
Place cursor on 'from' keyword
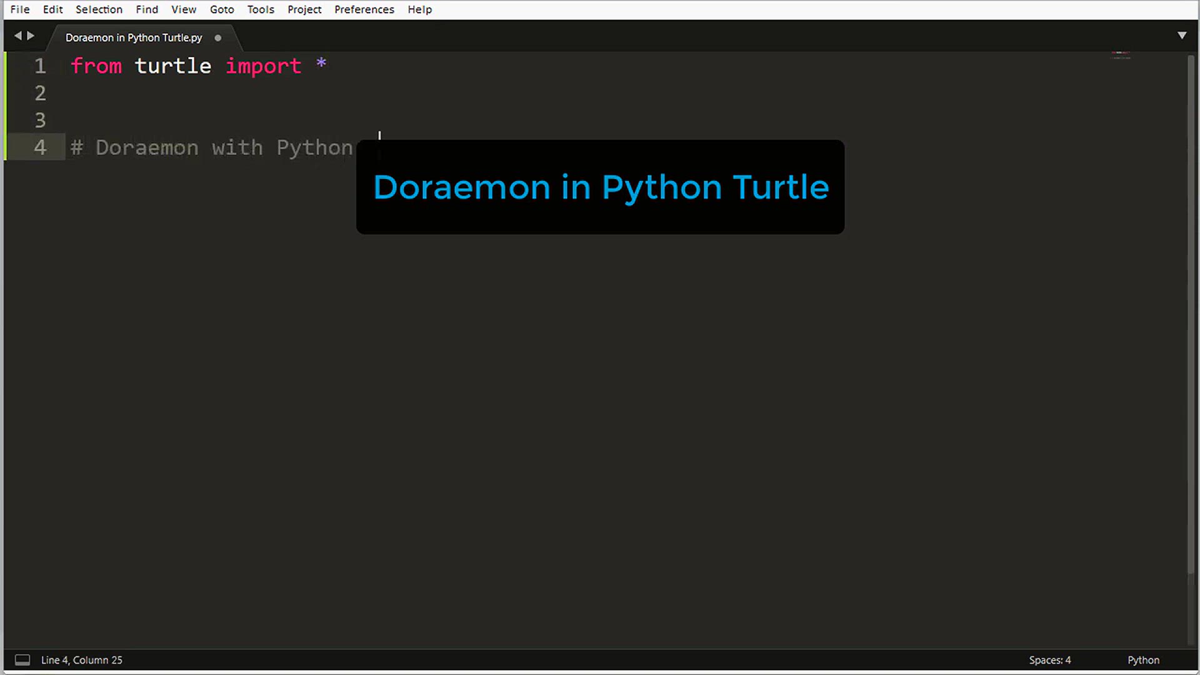click(96, 66)
